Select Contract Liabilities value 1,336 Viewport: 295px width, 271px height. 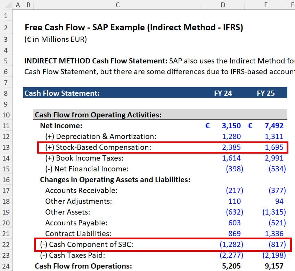[274, 234]
